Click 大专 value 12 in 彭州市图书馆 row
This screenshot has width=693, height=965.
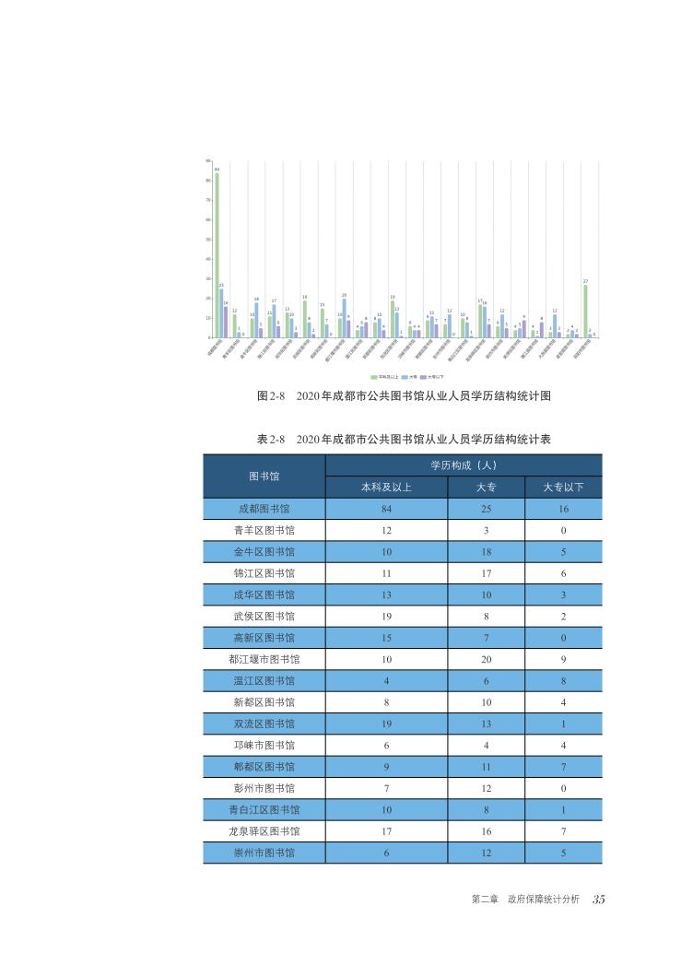(x=487, y=789)
